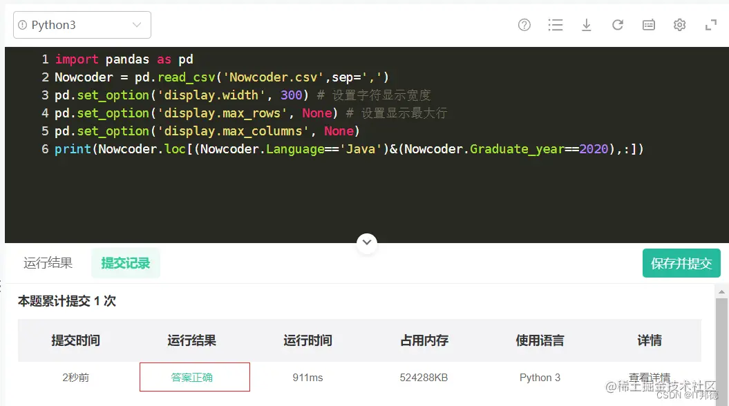Click the Python 3 language cell
This screenshot has width=729, height=406.
pyautogui.click(x=540, y=378)
